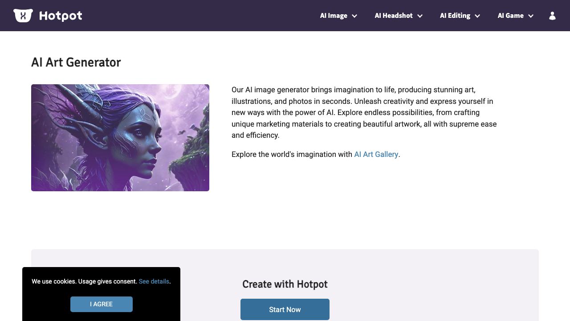Click the Hotpot bear logo icon
The height and width of the screenshot is (321, 570).
(x=23, y=16)
